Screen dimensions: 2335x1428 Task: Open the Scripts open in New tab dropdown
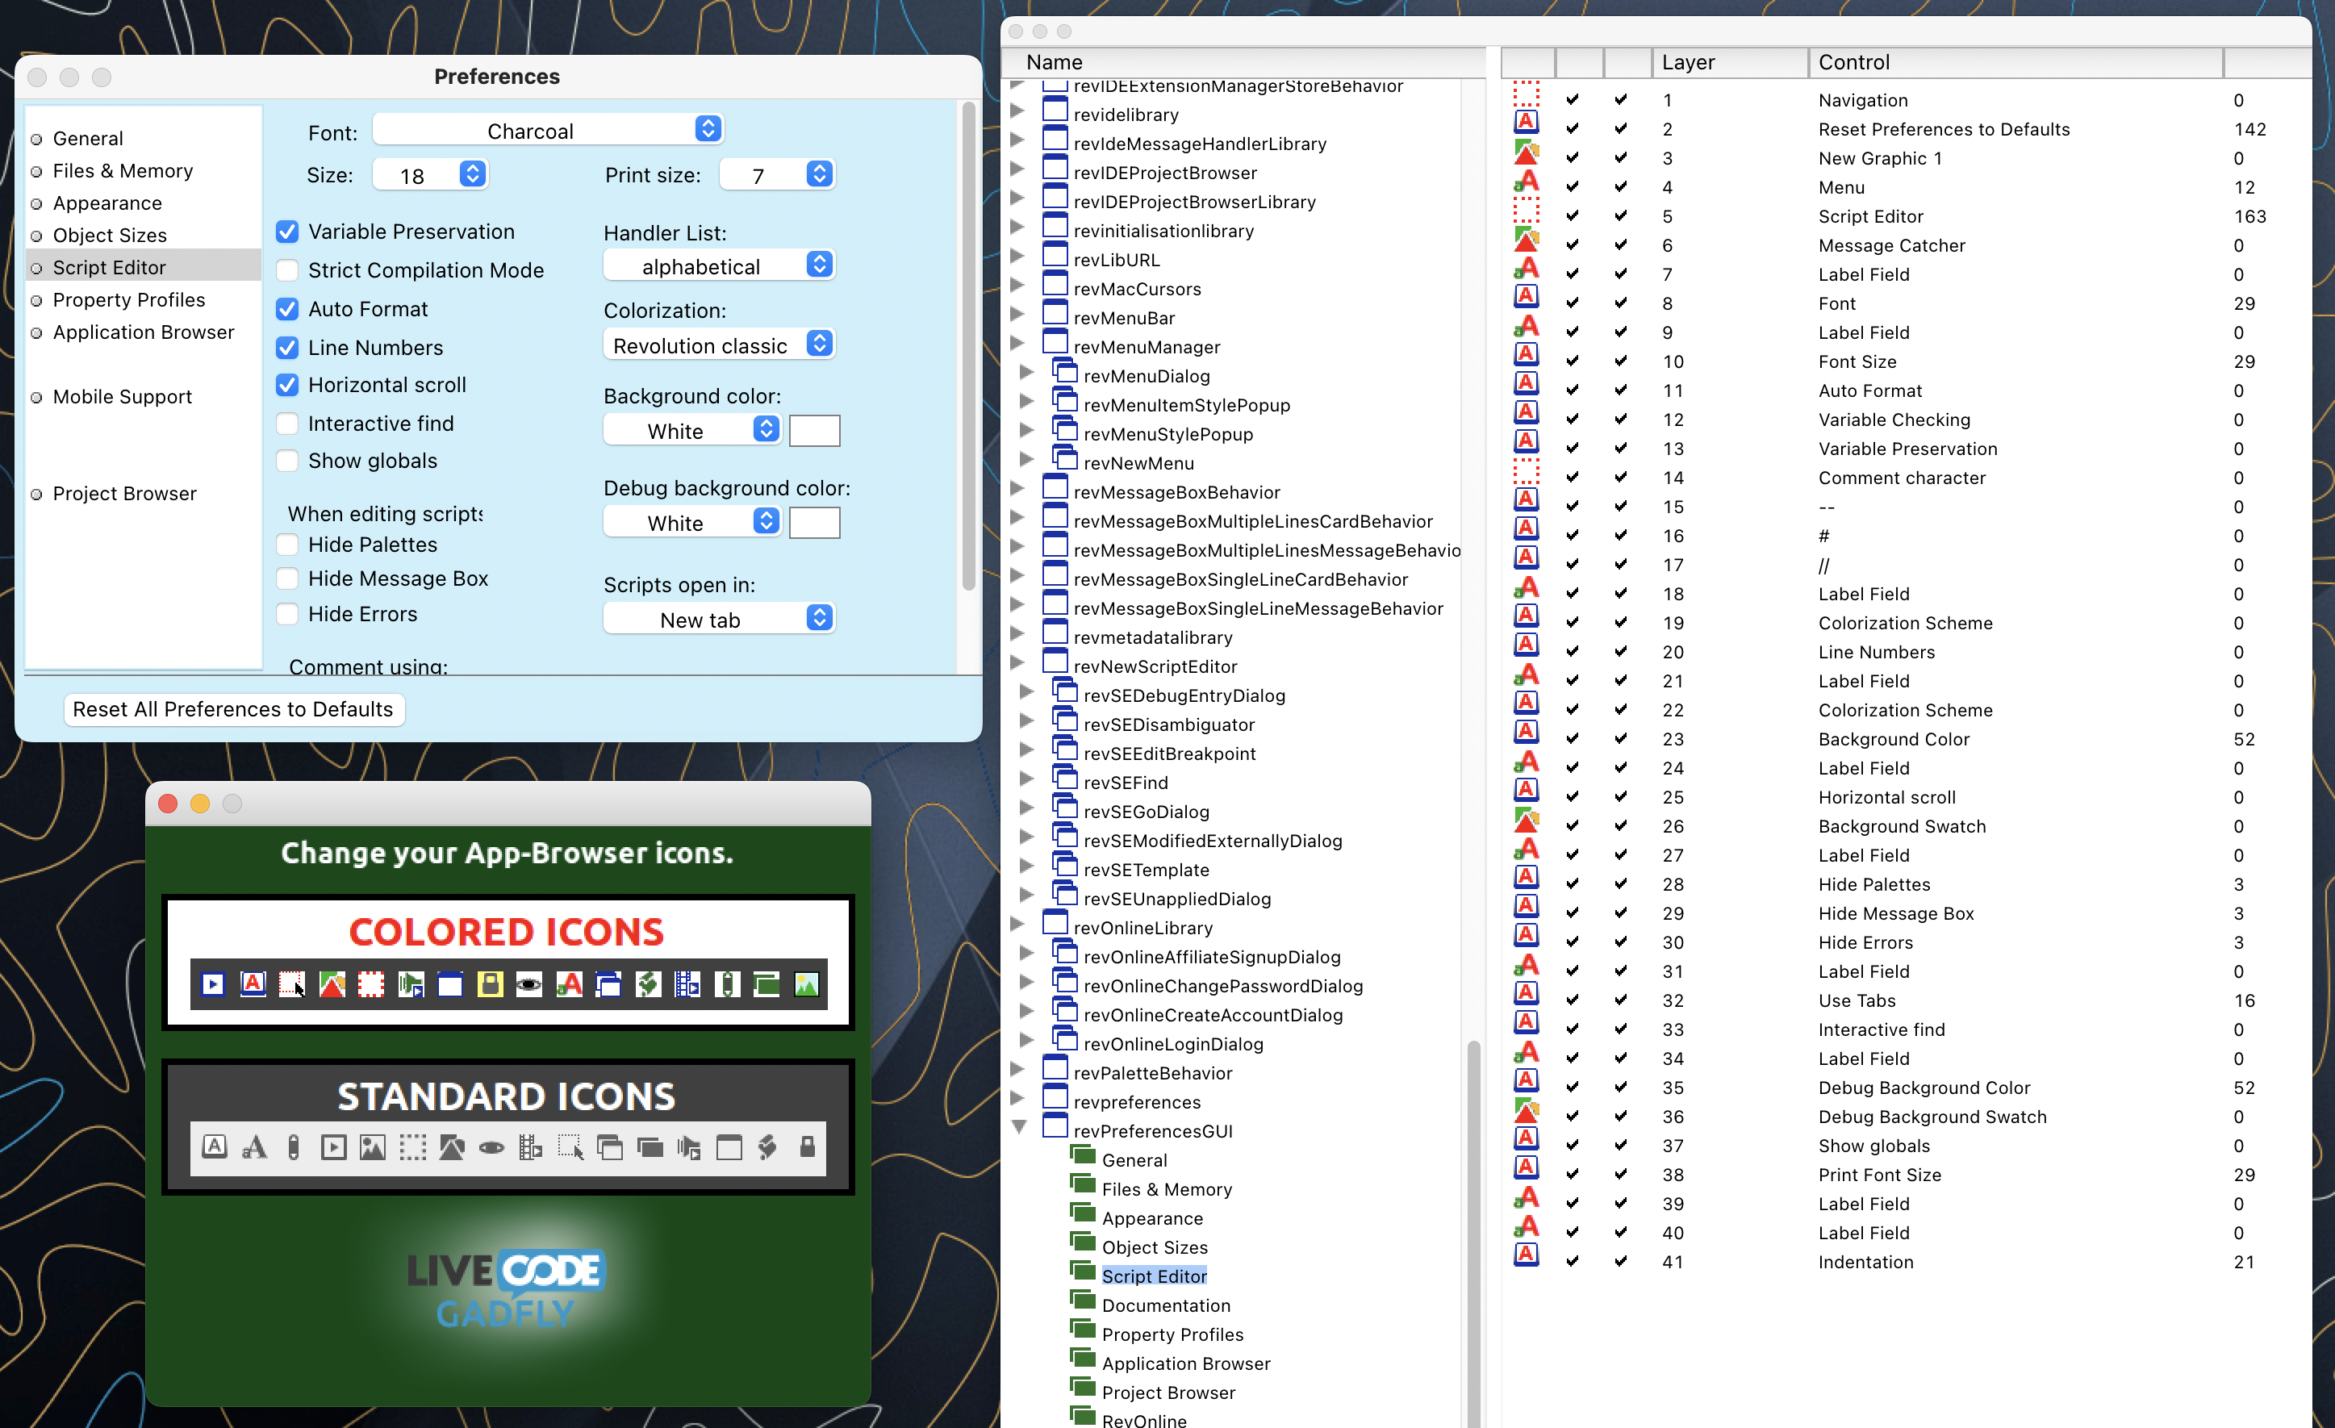click(x=718, y=620)
